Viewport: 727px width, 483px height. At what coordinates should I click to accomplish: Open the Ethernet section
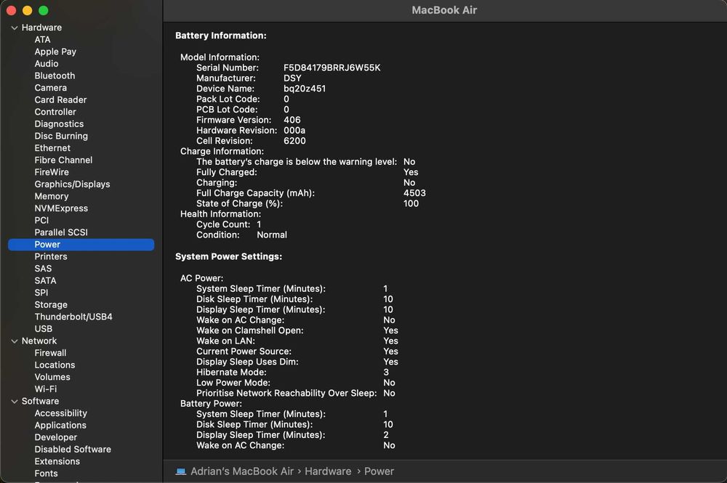[x=52, y=148]
